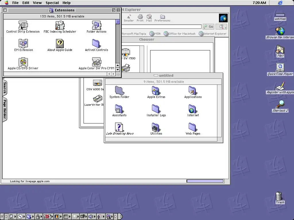The width and height of the screenshot is (294, 220).
Task: Click the Extensions window scroll up arrow
Action: (x=118, y=65)
